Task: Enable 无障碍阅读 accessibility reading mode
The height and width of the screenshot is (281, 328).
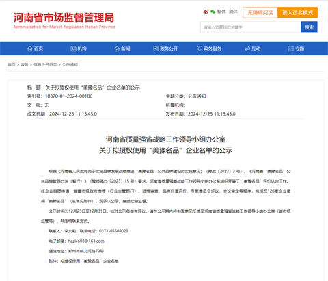Action: (x=260, y=12)
